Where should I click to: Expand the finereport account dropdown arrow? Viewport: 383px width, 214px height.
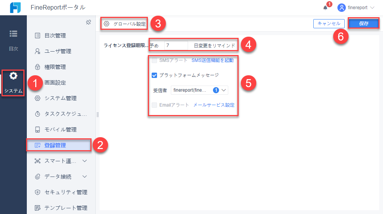(372, 8)
